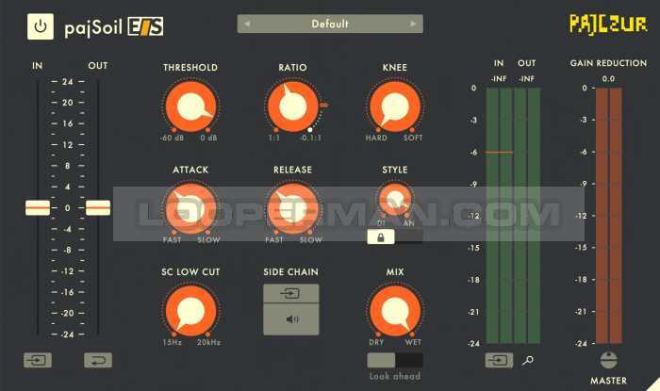The width and height of the screenshot is (660, 391).
Task: Click the return arrow button below OUT fader
Action: pyautogui.click(x=98, y=360)
